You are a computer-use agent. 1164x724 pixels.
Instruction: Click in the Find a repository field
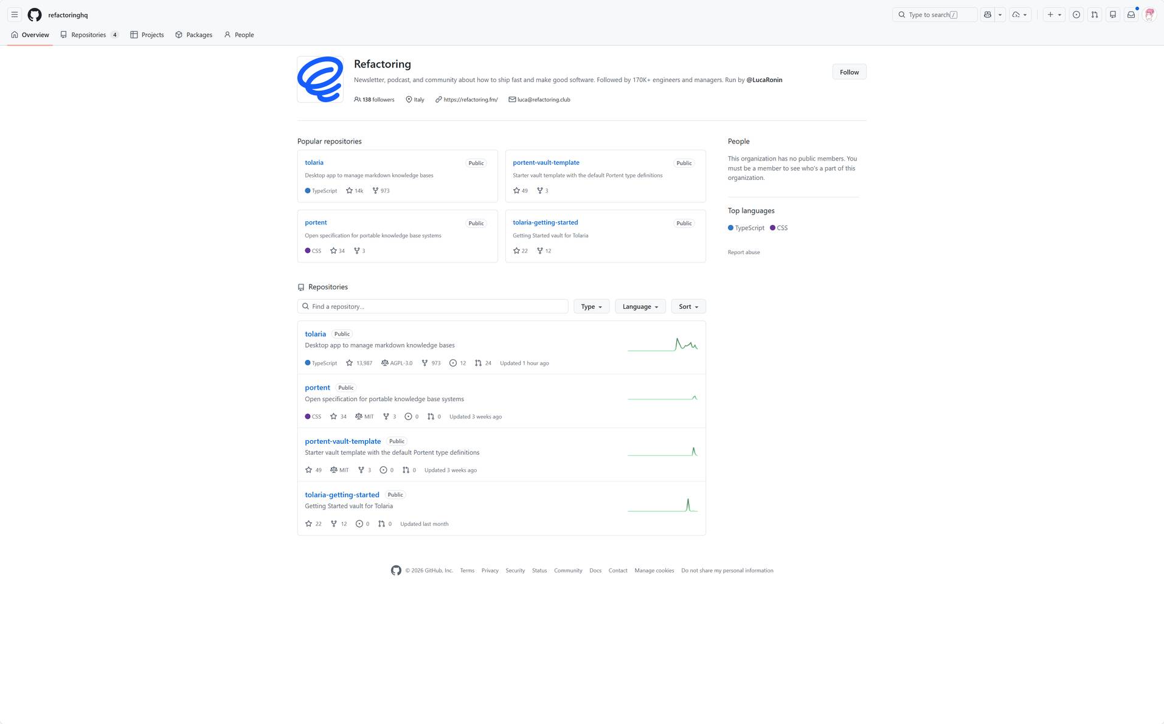432,306
